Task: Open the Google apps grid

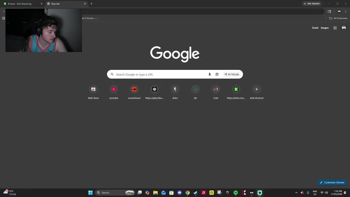Action: tap(335, 28)
